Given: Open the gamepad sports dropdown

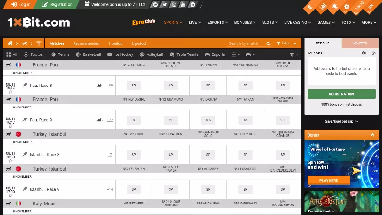Looking at the screenshot, I should click(250, 54).
